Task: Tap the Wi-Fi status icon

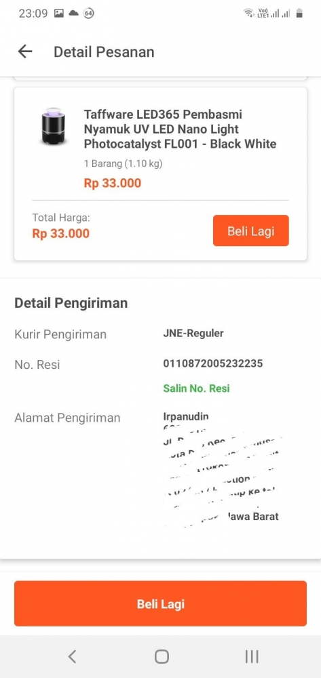Action: pos(249,14)
